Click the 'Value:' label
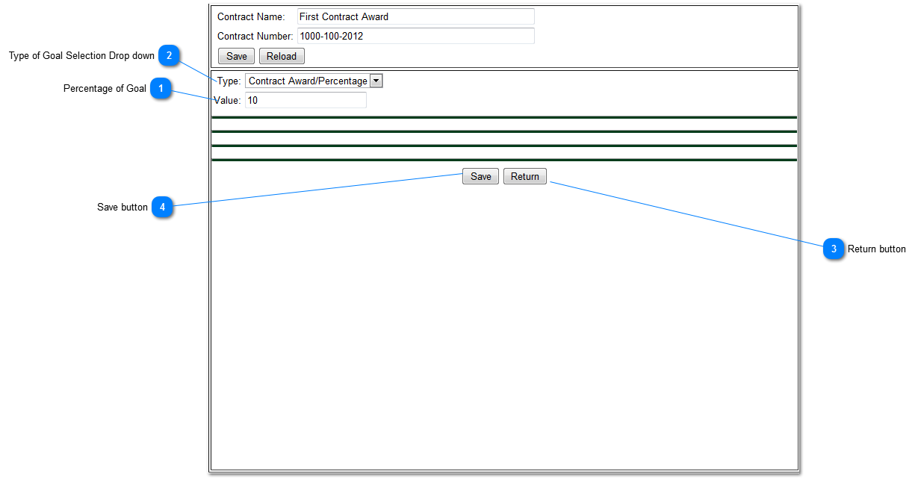 coord(227,100)
